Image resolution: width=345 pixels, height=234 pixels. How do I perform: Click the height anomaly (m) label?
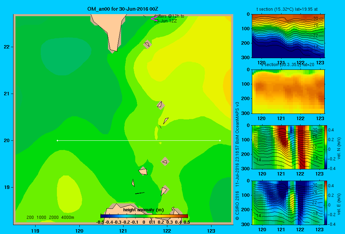point(144,210)
